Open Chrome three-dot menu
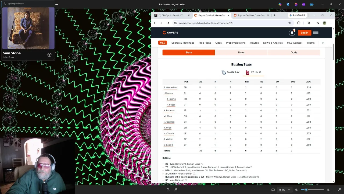This screenshot has height=194, width=344. (x=331, y=23)
